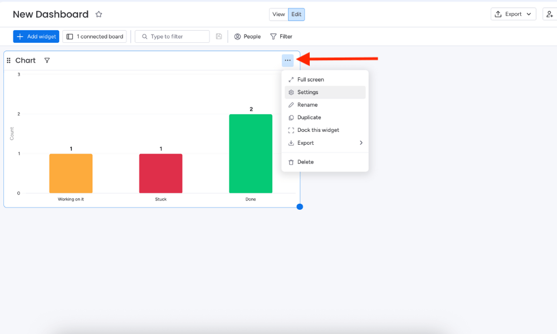Viewport: 557px width, 334px height.
Task: Select Rename in the widget menu
Action: click(x=325, y=105)
